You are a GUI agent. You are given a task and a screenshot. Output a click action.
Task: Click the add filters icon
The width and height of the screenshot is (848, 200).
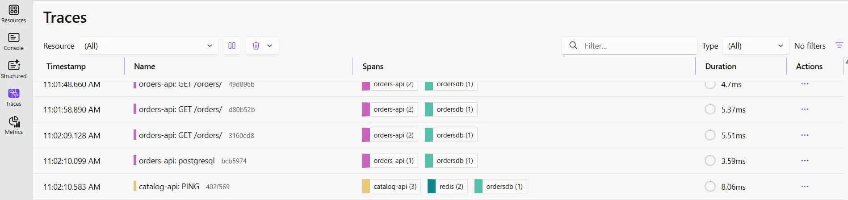(839, 46)
